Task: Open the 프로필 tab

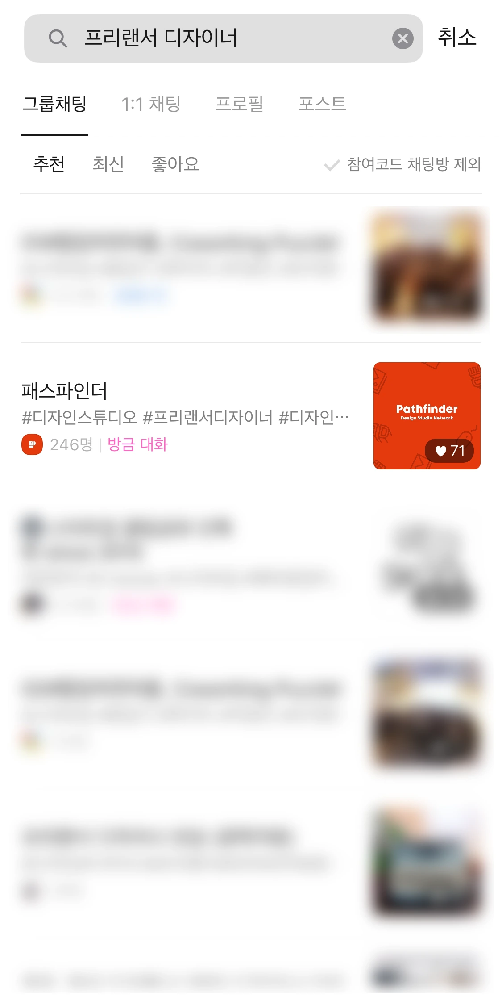Action: click(240, 104)
